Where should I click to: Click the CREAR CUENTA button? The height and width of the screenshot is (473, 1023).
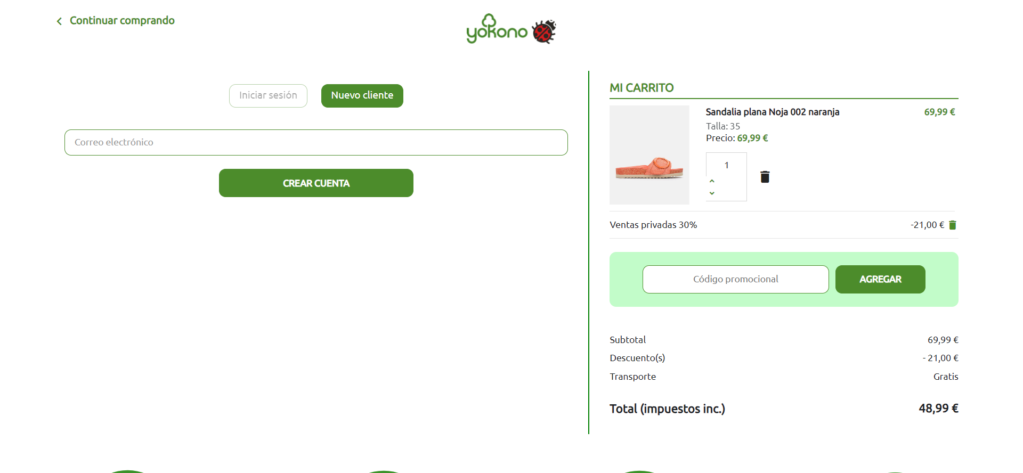316,183
